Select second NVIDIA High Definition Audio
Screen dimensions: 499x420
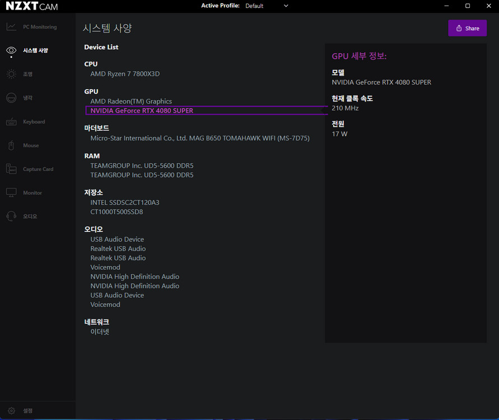click(x=135, y=286)
